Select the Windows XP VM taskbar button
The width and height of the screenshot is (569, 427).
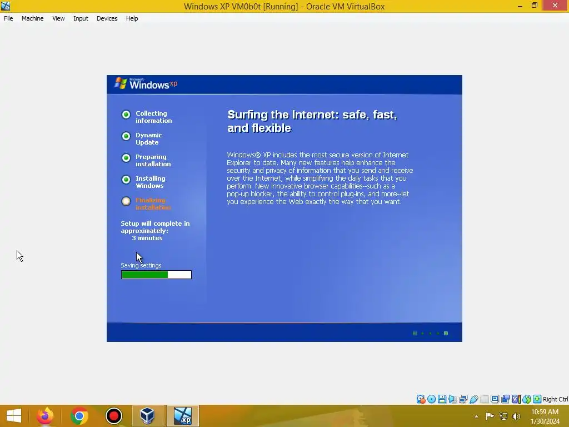(x=182, y=416)
